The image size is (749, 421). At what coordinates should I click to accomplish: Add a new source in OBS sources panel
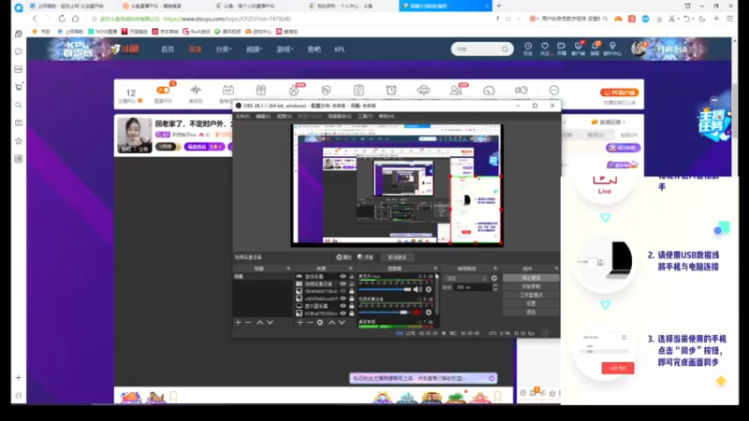tap(300, 323)
